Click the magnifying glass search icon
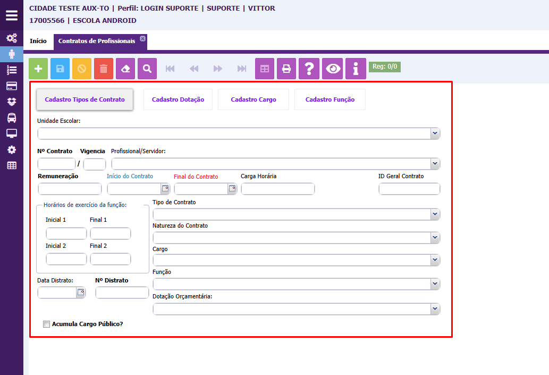 [147, 69]
